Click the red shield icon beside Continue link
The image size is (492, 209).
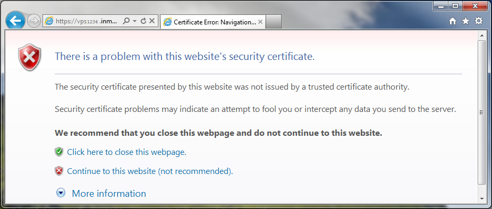coord(58,171)
